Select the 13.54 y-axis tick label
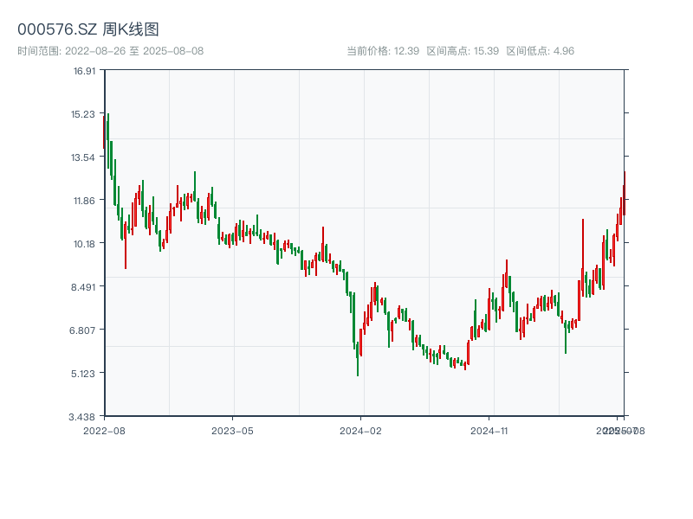693x519 pixels. coord(84,157)
